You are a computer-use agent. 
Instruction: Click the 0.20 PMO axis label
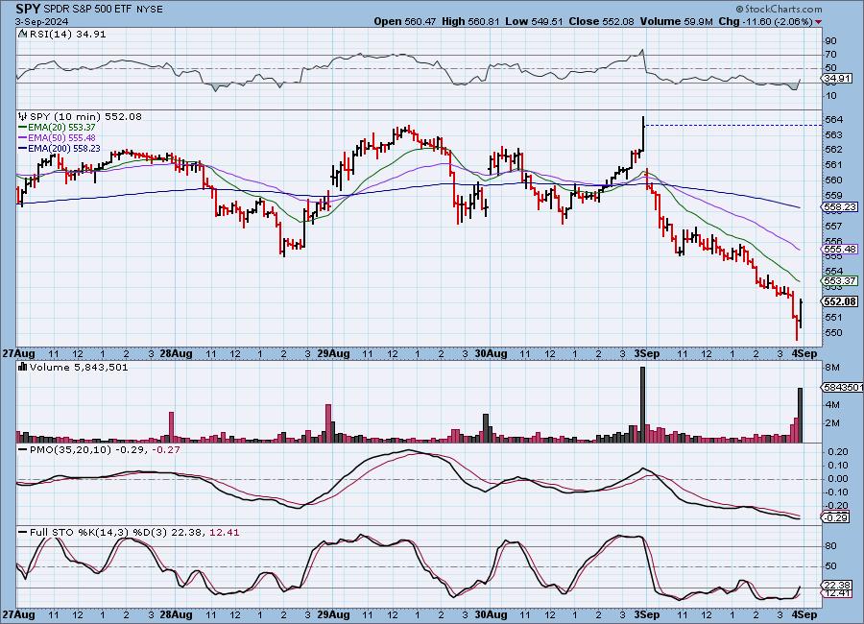tap(838, 452)
